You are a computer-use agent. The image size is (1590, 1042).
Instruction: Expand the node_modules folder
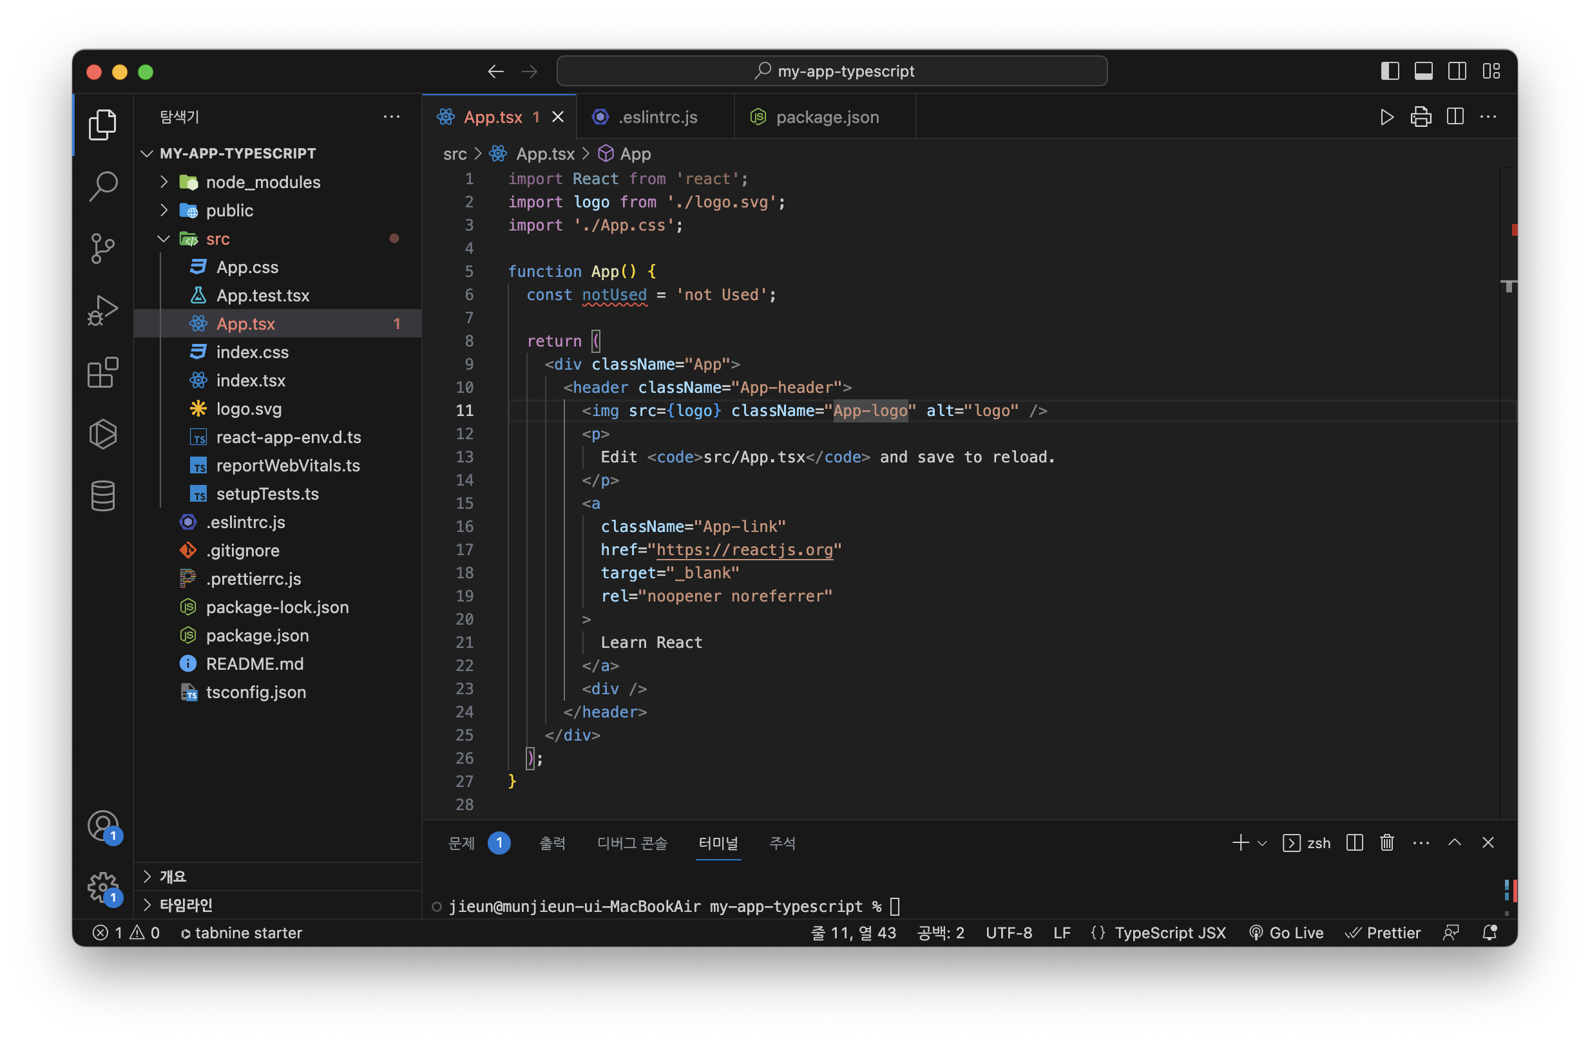(263, 182)
